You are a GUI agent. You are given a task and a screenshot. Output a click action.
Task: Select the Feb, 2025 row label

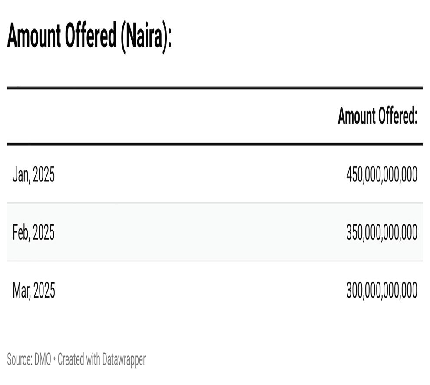33,233
